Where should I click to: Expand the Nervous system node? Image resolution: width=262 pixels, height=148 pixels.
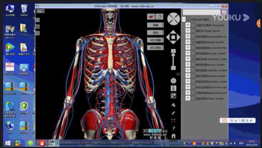click(188, 64)
